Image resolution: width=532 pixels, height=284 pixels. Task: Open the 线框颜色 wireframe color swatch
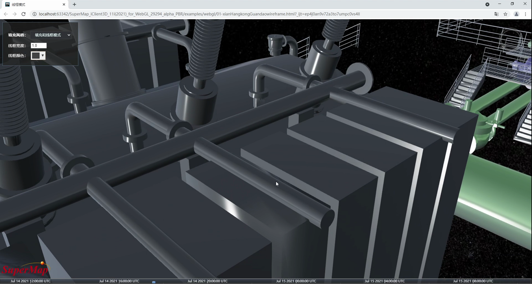38,56
